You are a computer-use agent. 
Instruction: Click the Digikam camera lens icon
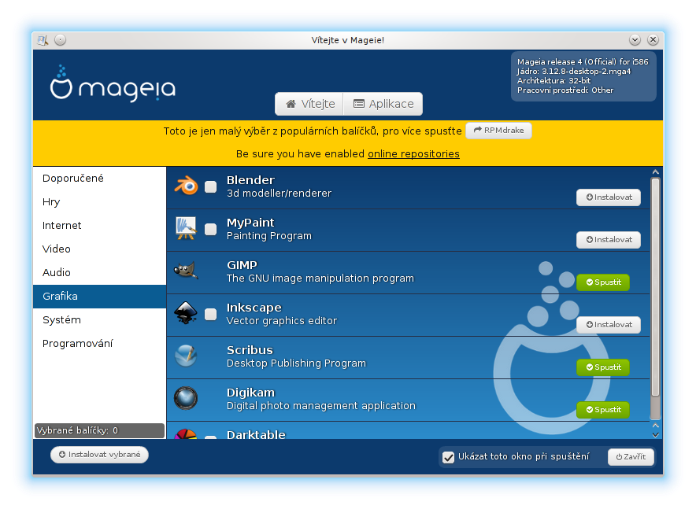[186, 399]
